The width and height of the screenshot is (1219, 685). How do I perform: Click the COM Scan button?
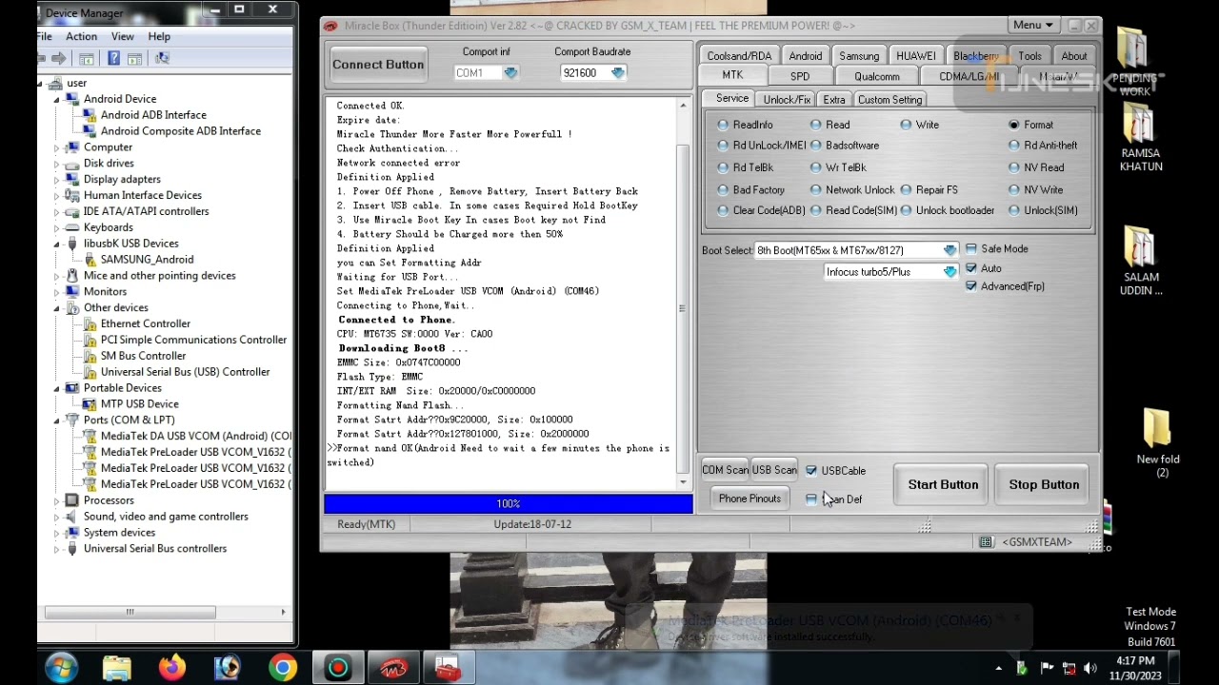[x=725, y=470]
